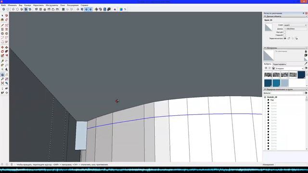Switch to the Выбрать materials tab
This screenshot has height=173, width=308.
(268, 64)
